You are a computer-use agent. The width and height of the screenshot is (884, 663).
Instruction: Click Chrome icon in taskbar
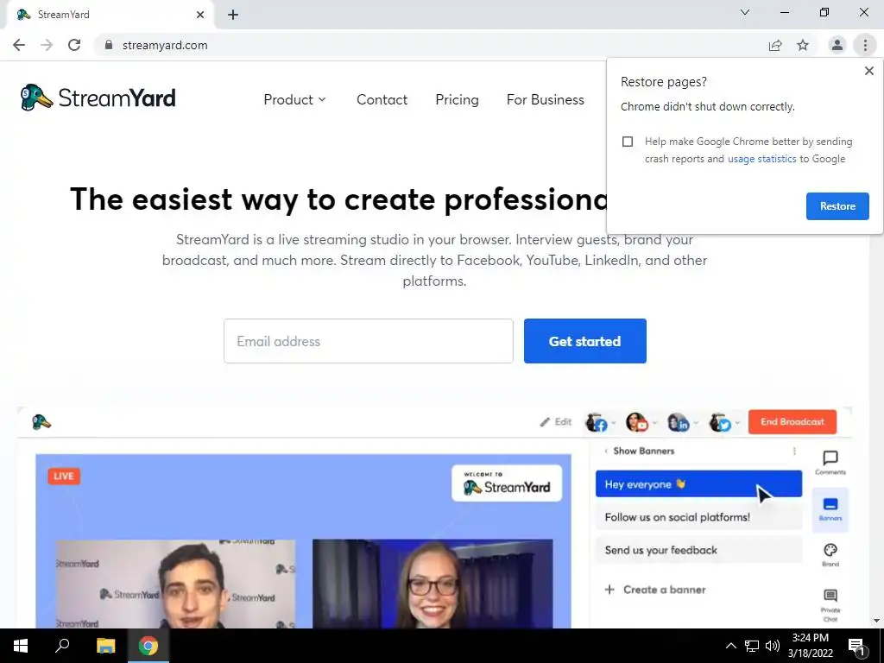coord(148,646)
